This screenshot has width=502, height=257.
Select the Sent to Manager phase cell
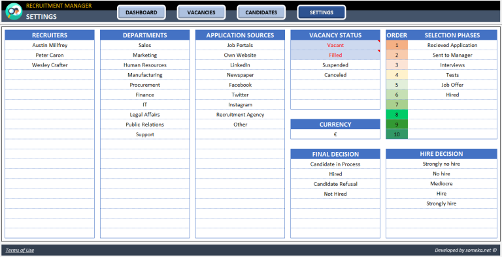[x=452, y=55]
